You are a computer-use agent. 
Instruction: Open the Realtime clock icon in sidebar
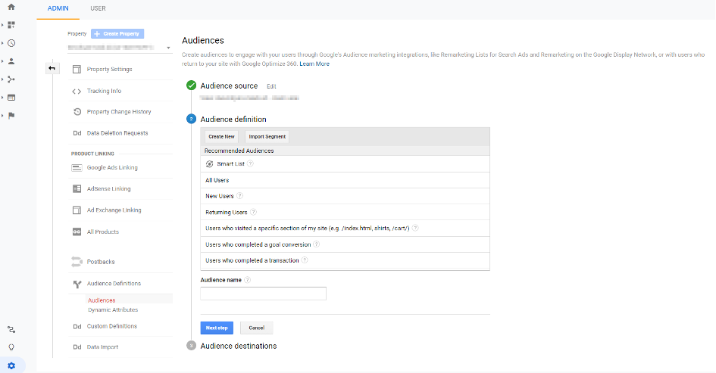(11, 43)
